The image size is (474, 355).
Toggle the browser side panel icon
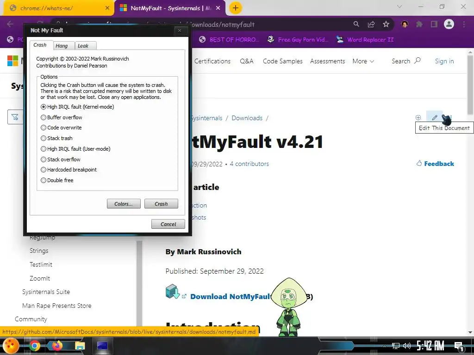(x=434, y=24)
